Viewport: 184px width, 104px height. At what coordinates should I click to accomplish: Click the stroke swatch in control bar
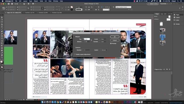(72, 10)
